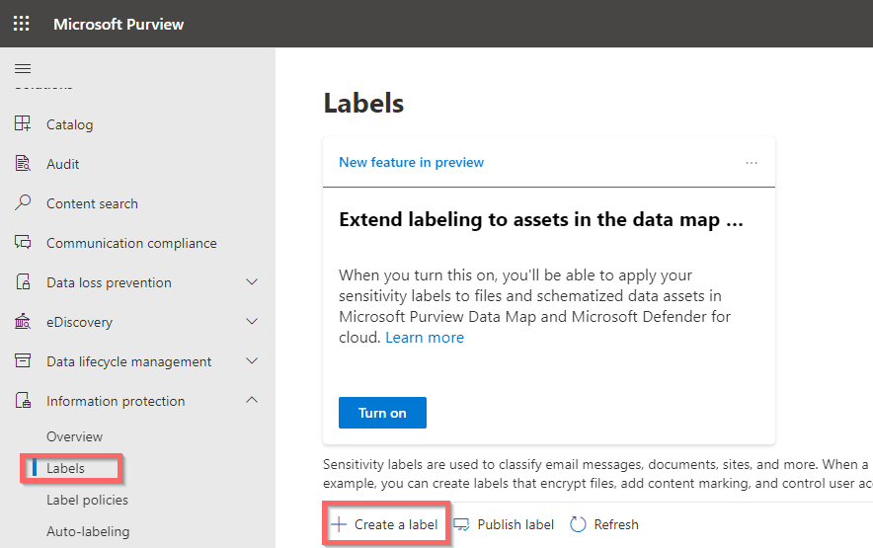Click the Turn on button
The image size is (873, 548).
coord(382,413)
